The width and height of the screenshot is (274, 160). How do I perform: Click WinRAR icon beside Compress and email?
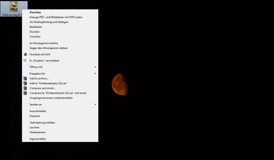pos(25,88)
